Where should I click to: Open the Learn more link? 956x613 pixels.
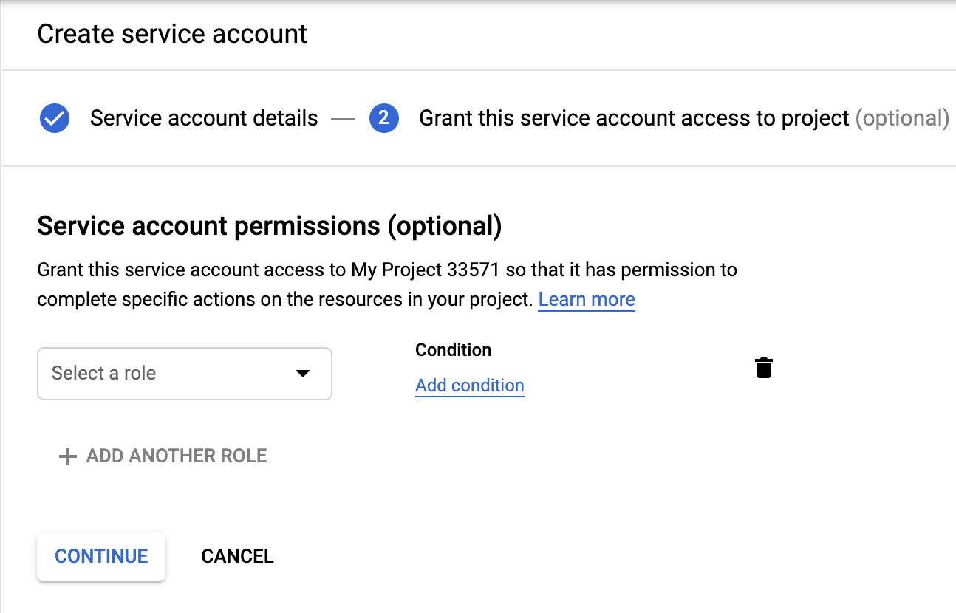[587, 299]
